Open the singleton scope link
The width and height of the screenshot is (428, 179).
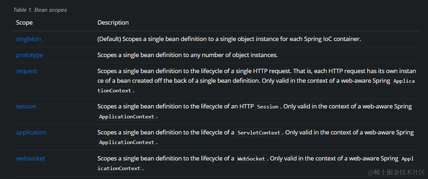coord(28,39)
